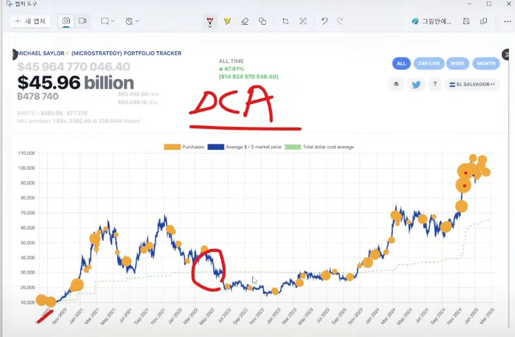Switch to photo snip mode
Screen dimensions: 515x337
(66, 21)
